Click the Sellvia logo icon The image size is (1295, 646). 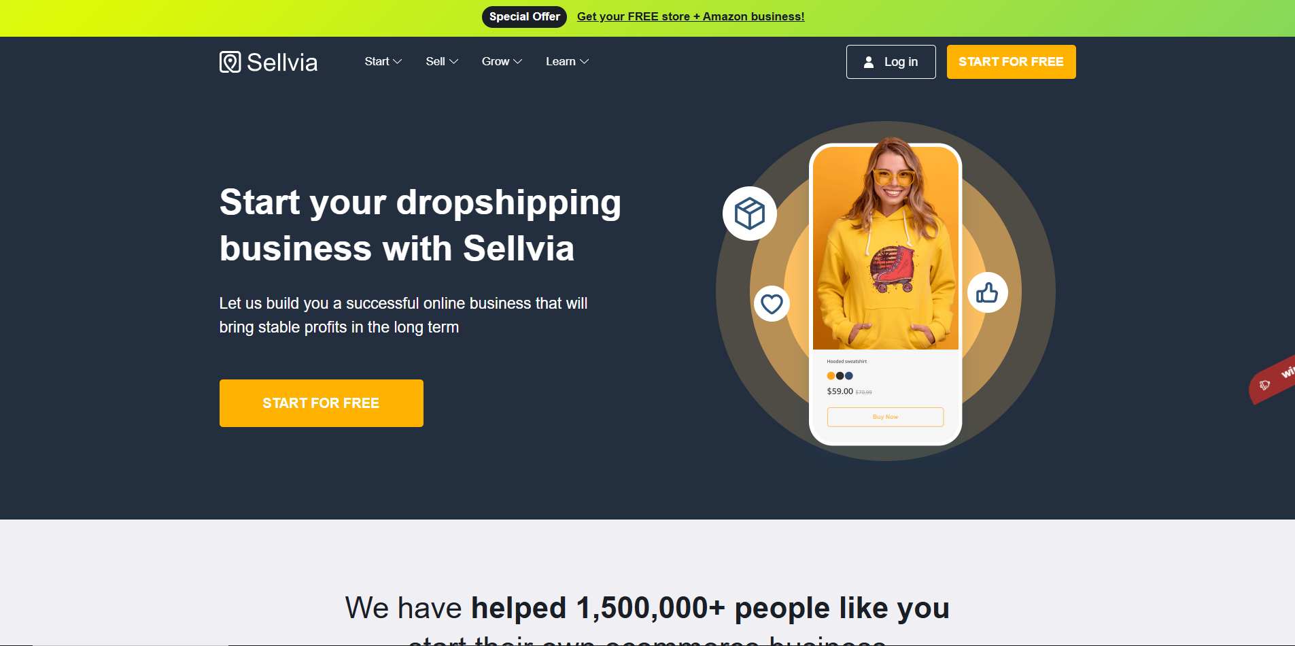[x=230, y=62]
